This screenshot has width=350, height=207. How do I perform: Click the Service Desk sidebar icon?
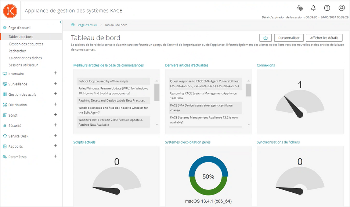tap(5, 136)
